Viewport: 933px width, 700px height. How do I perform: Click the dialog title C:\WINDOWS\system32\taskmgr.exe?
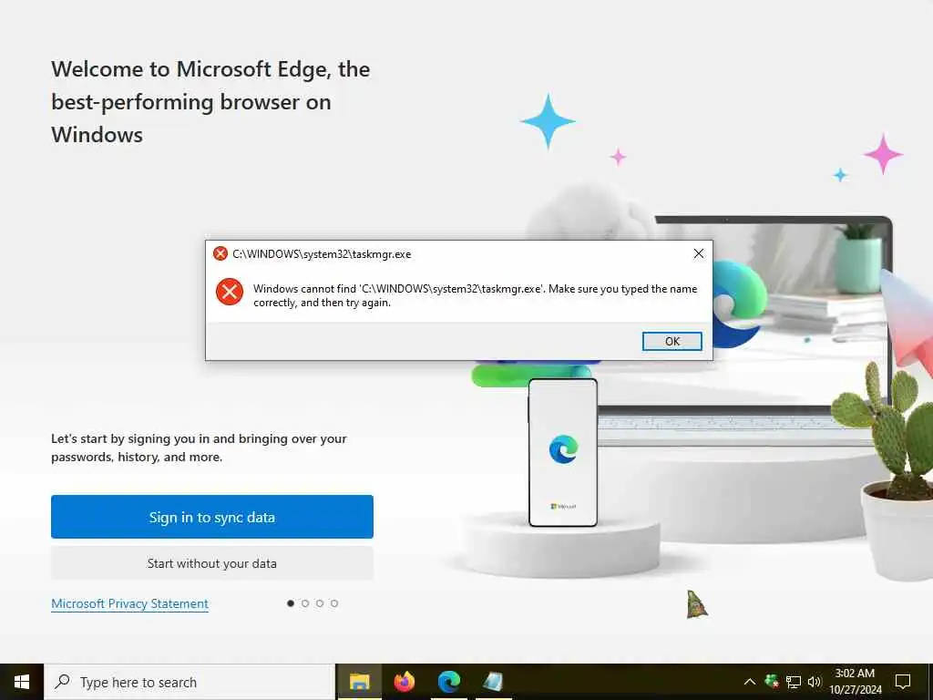pos(322,254)
